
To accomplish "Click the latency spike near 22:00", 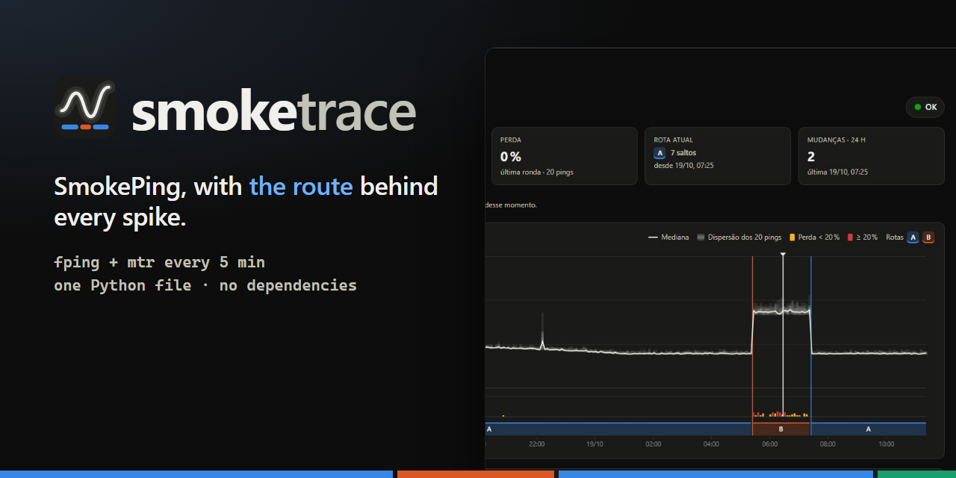I will pos(542,332).
